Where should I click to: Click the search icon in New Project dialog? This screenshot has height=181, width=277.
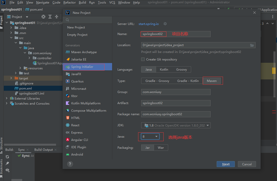click(x=67, y=20)
